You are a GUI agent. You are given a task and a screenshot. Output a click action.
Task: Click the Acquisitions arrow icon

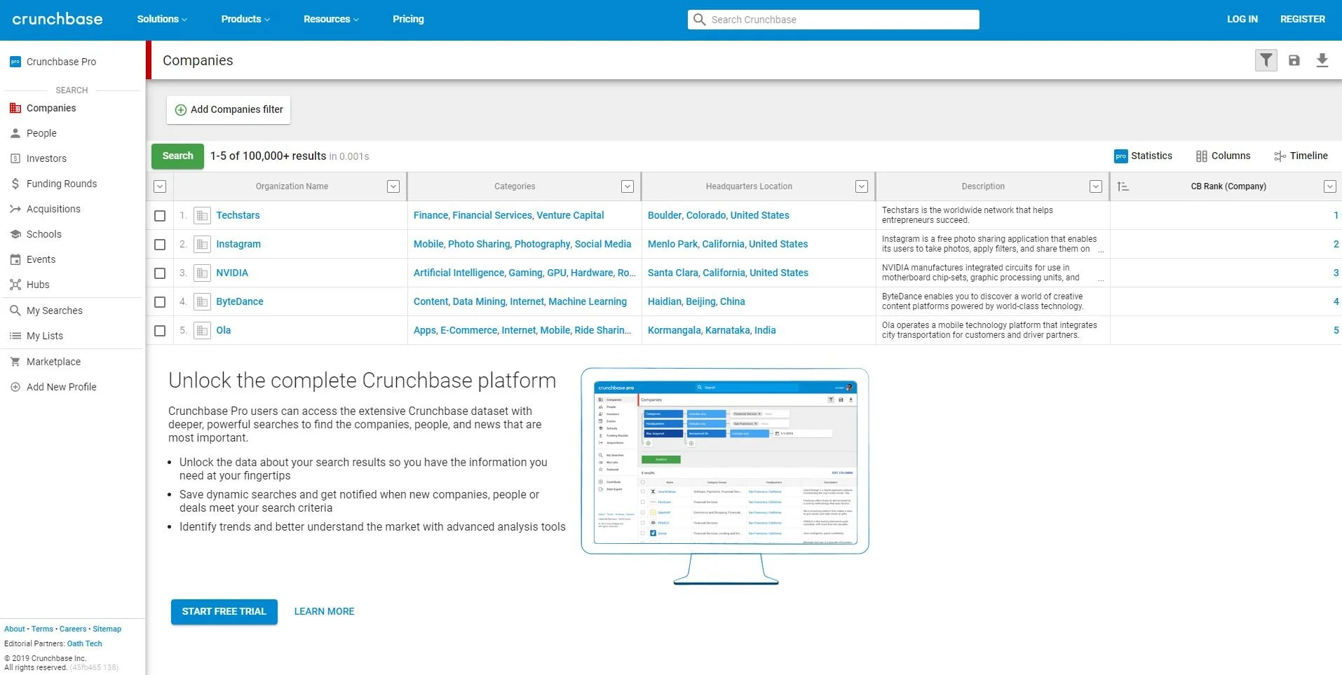point(15,209)
